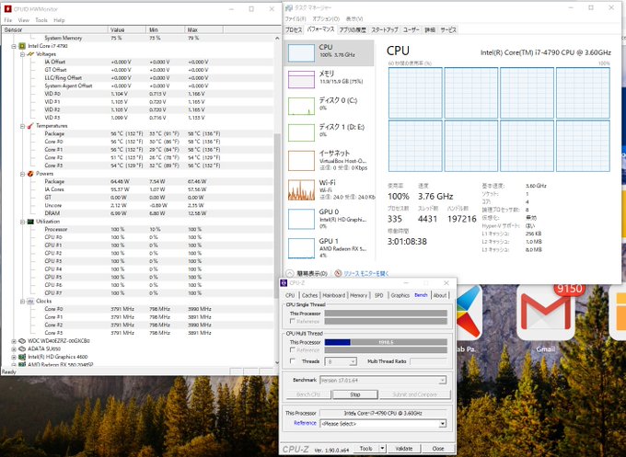This screenshot has width=626, height=457.
Task: Click the Powers flame icon in HWMonitor
Action: (30, 174)
